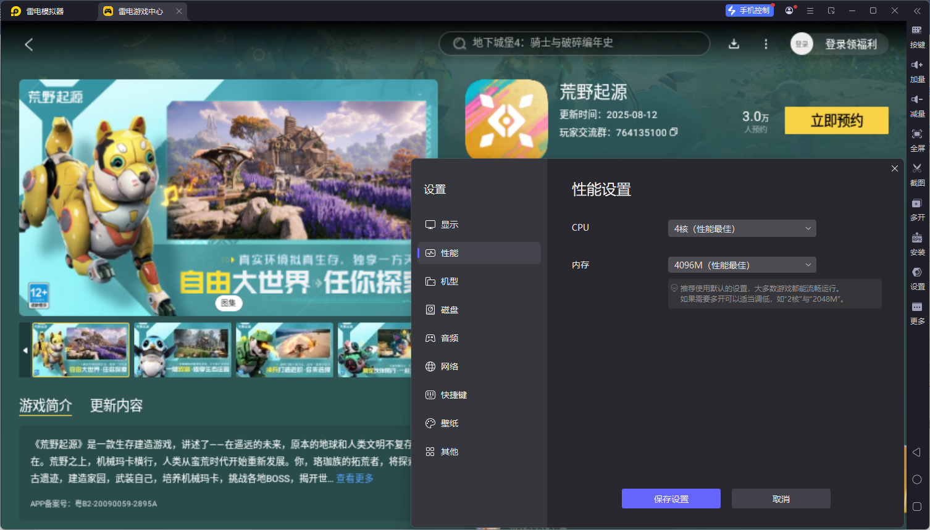Screen dimensions: 930x530
Task: Select 网络 in settings menu
Action: coord(479,366)
